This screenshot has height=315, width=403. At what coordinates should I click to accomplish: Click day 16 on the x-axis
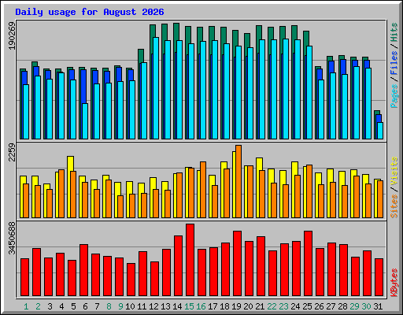[201, 306]
